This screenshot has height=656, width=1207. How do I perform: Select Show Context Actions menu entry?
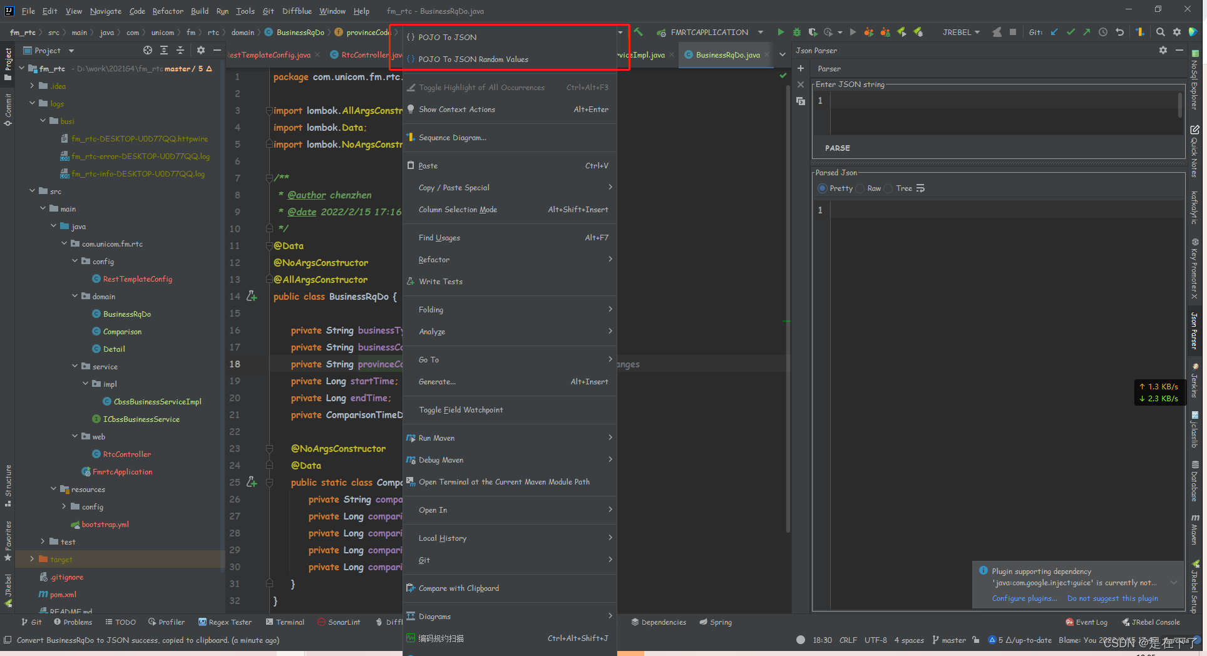click(510, 110)
